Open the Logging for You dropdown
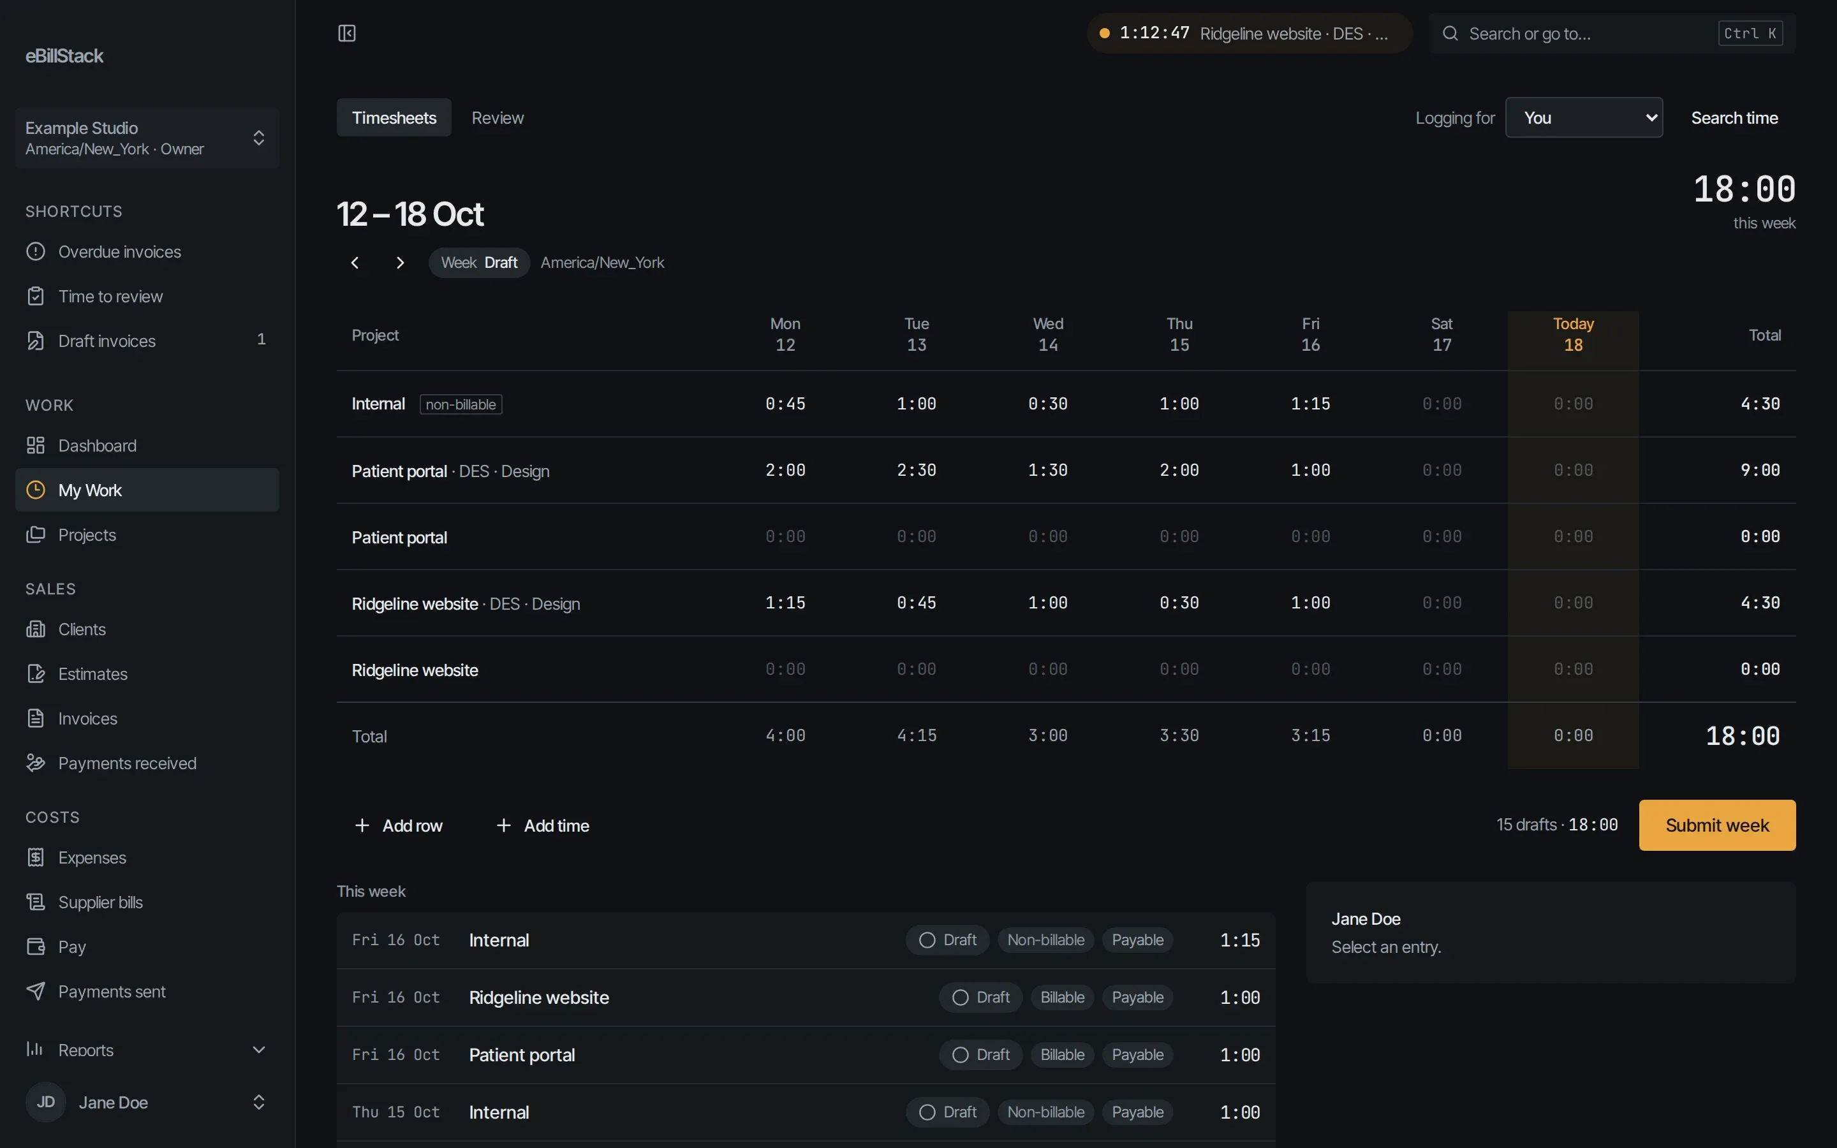Viewport: 1837px width, 1148px height. (x=1584, y=118)
